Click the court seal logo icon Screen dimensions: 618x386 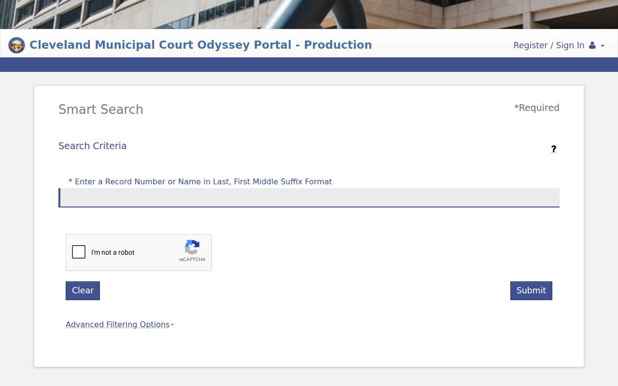pyautogui.click(x=16, y=45)
